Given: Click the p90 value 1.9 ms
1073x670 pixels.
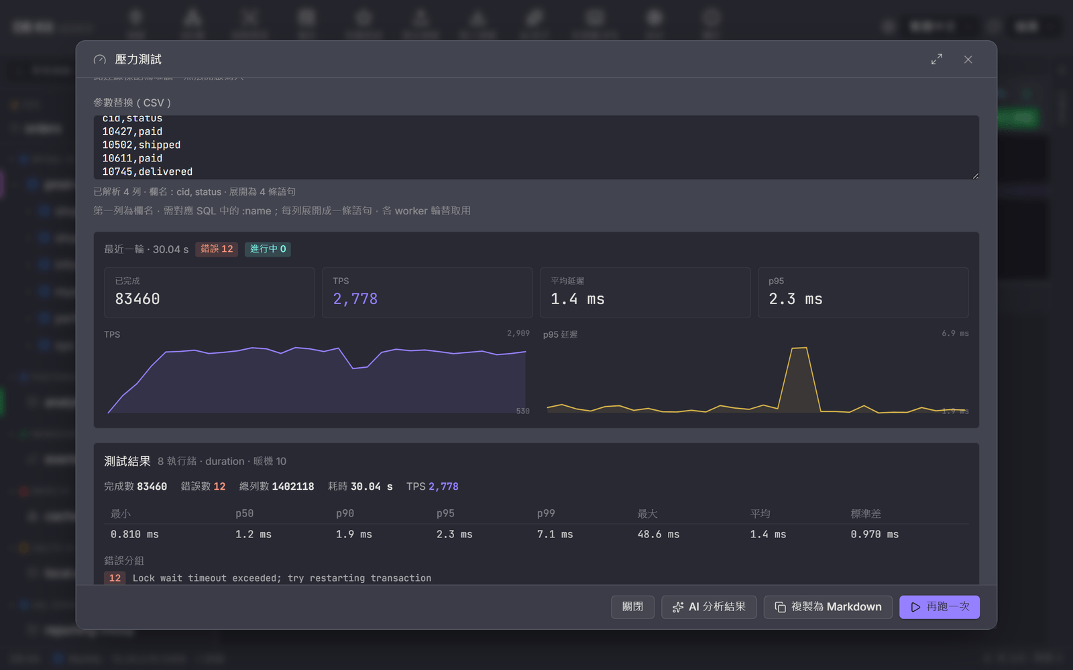Looking at the screenshot, I should coord(353,535).
